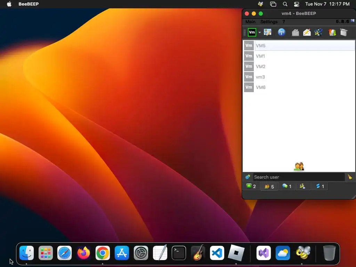
Task: Click BeeBEEP app name in menu bar
Action: tap(29, 4)
